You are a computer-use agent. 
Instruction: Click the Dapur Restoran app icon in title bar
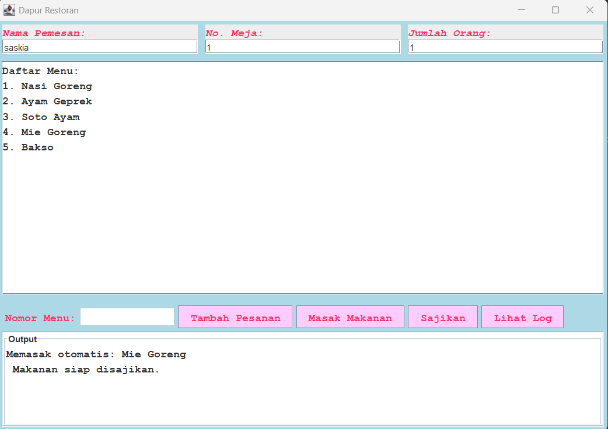(9, 10)
